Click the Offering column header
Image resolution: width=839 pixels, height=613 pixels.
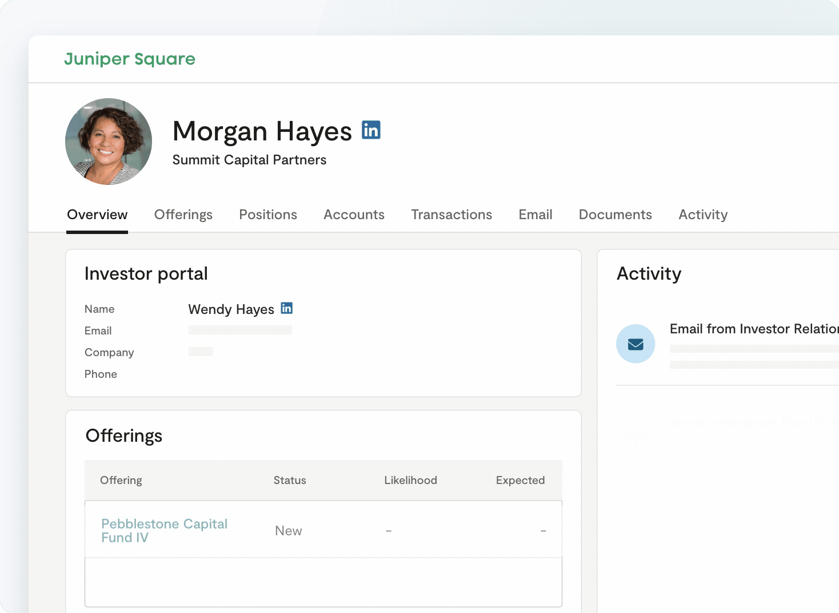click(121, 481)
